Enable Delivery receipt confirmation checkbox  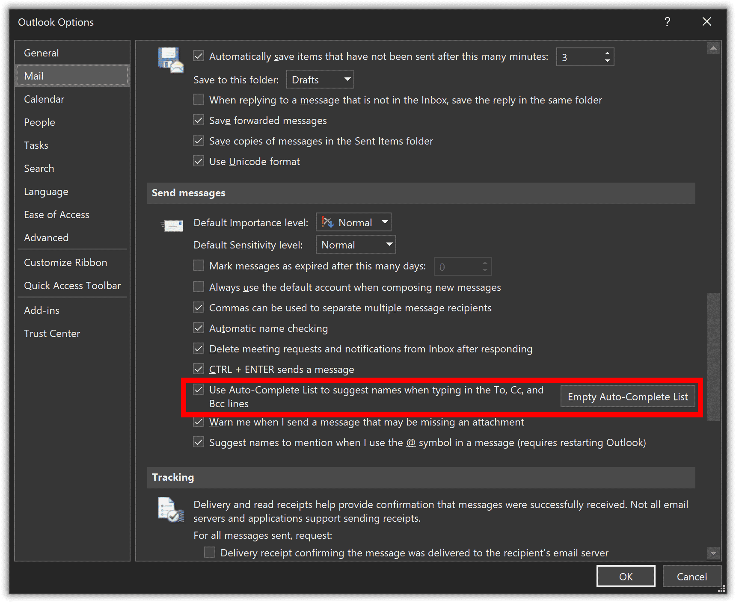coord(210,553)
